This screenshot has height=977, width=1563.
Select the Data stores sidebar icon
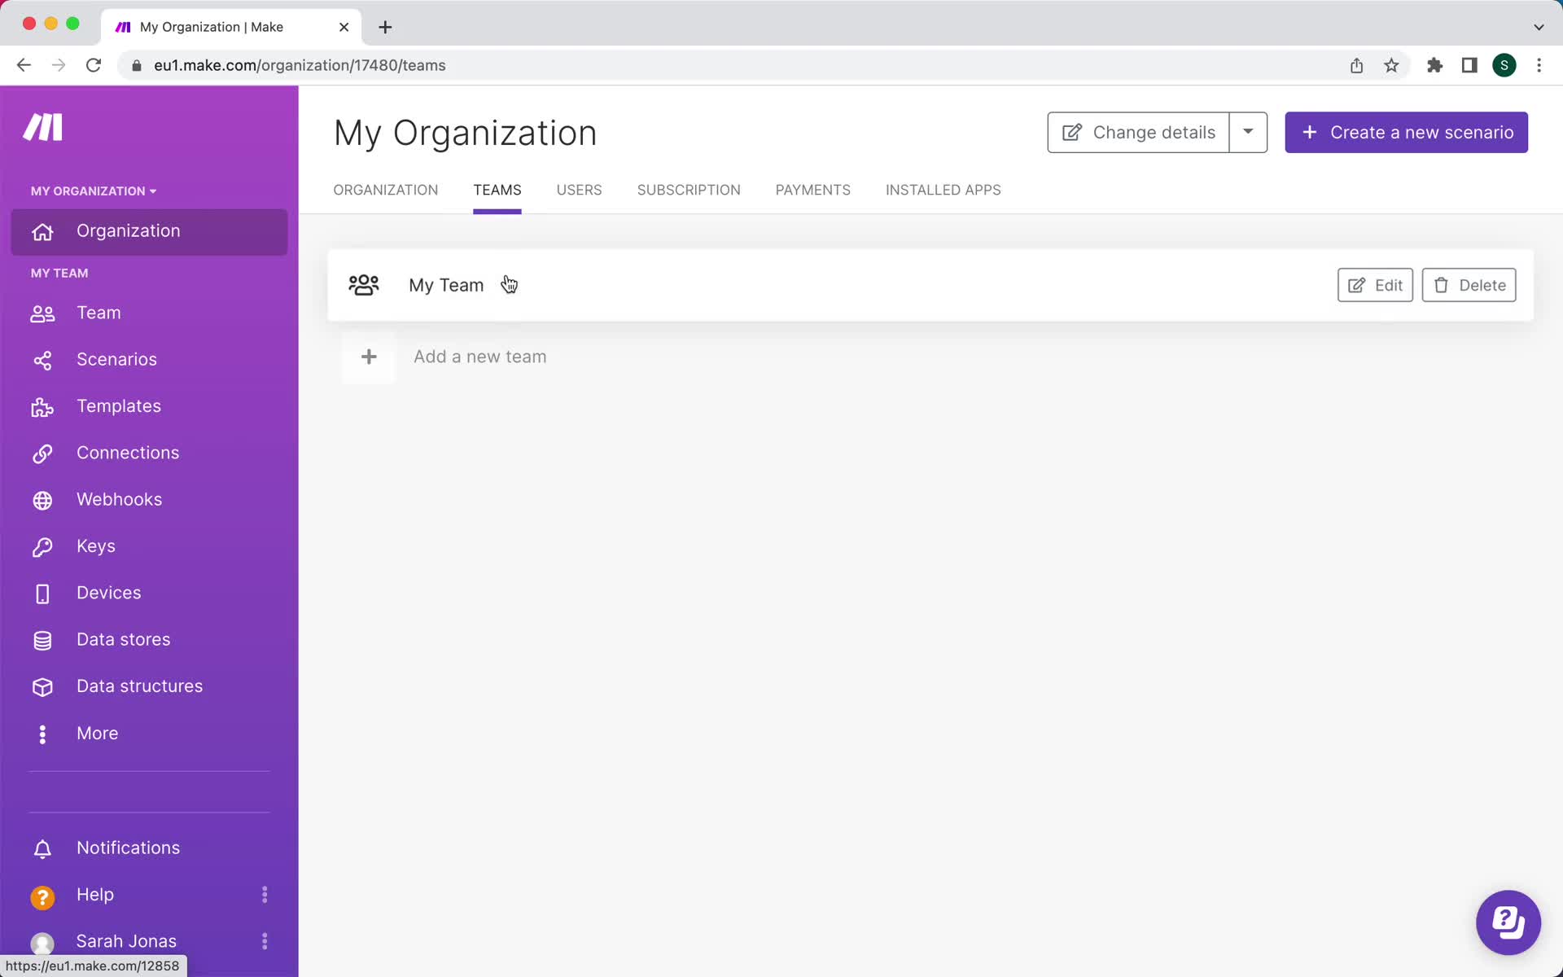pos(42,639)
